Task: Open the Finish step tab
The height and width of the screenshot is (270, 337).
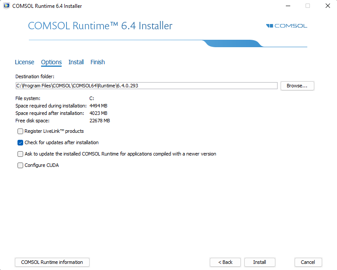Action: coord(97,62)
